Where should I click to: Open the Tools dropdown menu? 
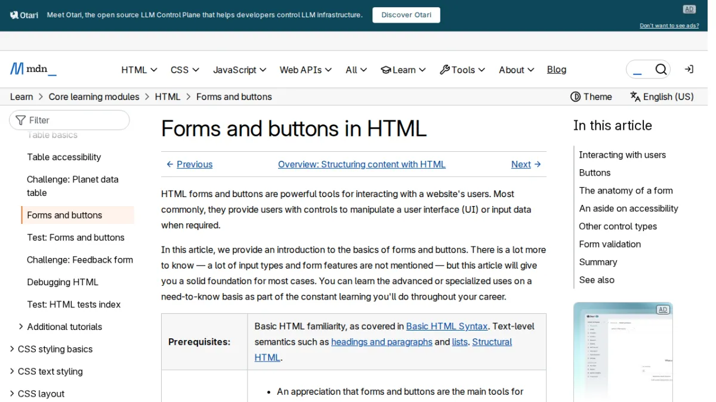point(462,70)
